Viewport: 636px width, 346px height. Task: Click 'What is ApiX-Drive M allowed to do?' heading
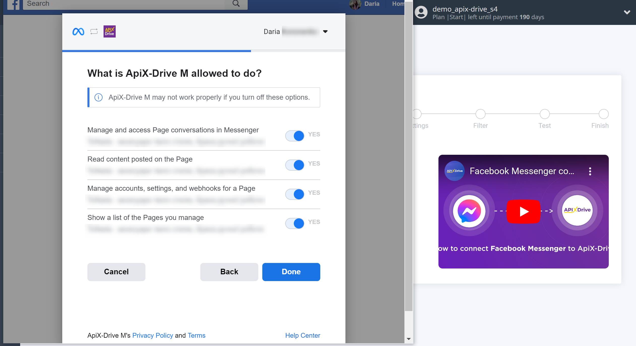tap(174, 73)
